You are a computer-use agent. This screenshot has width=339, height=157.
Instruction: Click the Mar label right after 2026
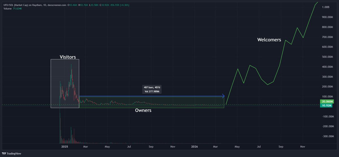click(216, 147)
